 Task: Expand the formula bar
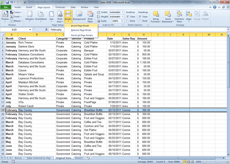coord(228,30)
